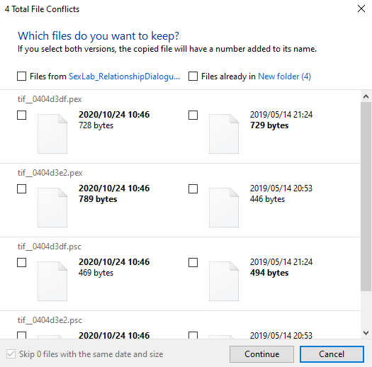Click the tif__0404d3e2.pex file name

point(50,173)
